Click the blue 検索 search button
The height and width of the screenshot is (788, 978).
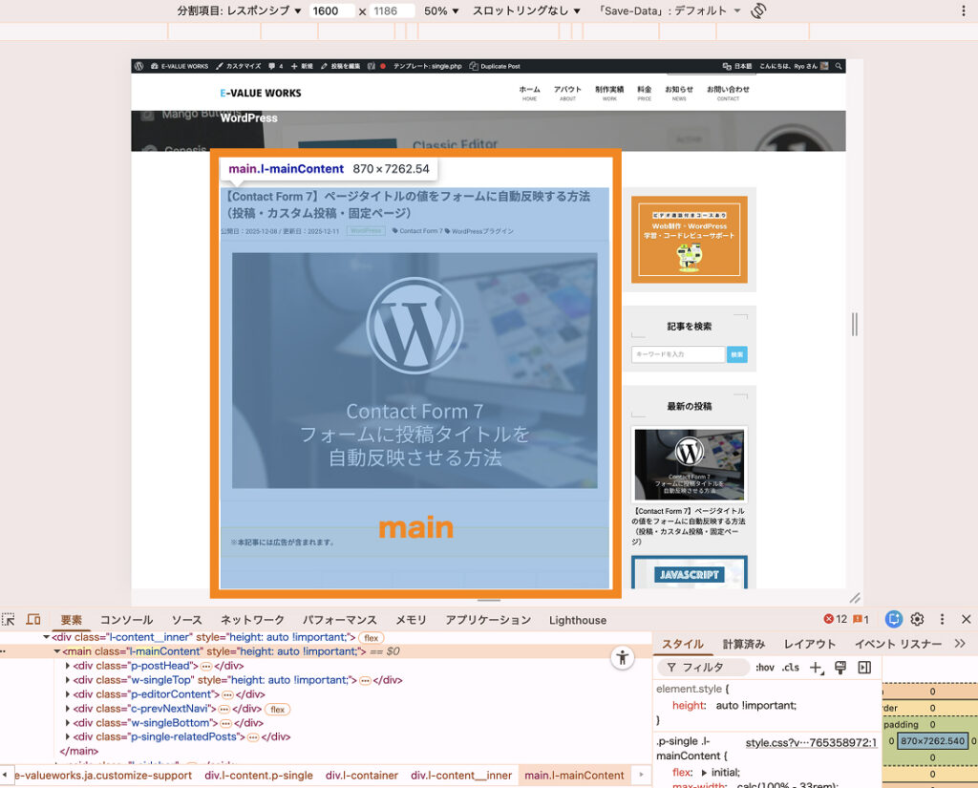tap(737, 354)
